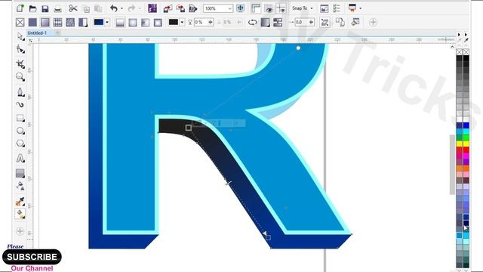Viewport: 483px width, 272px height.
Task: Select the Pen curve tool
Action: click(20, 91)
